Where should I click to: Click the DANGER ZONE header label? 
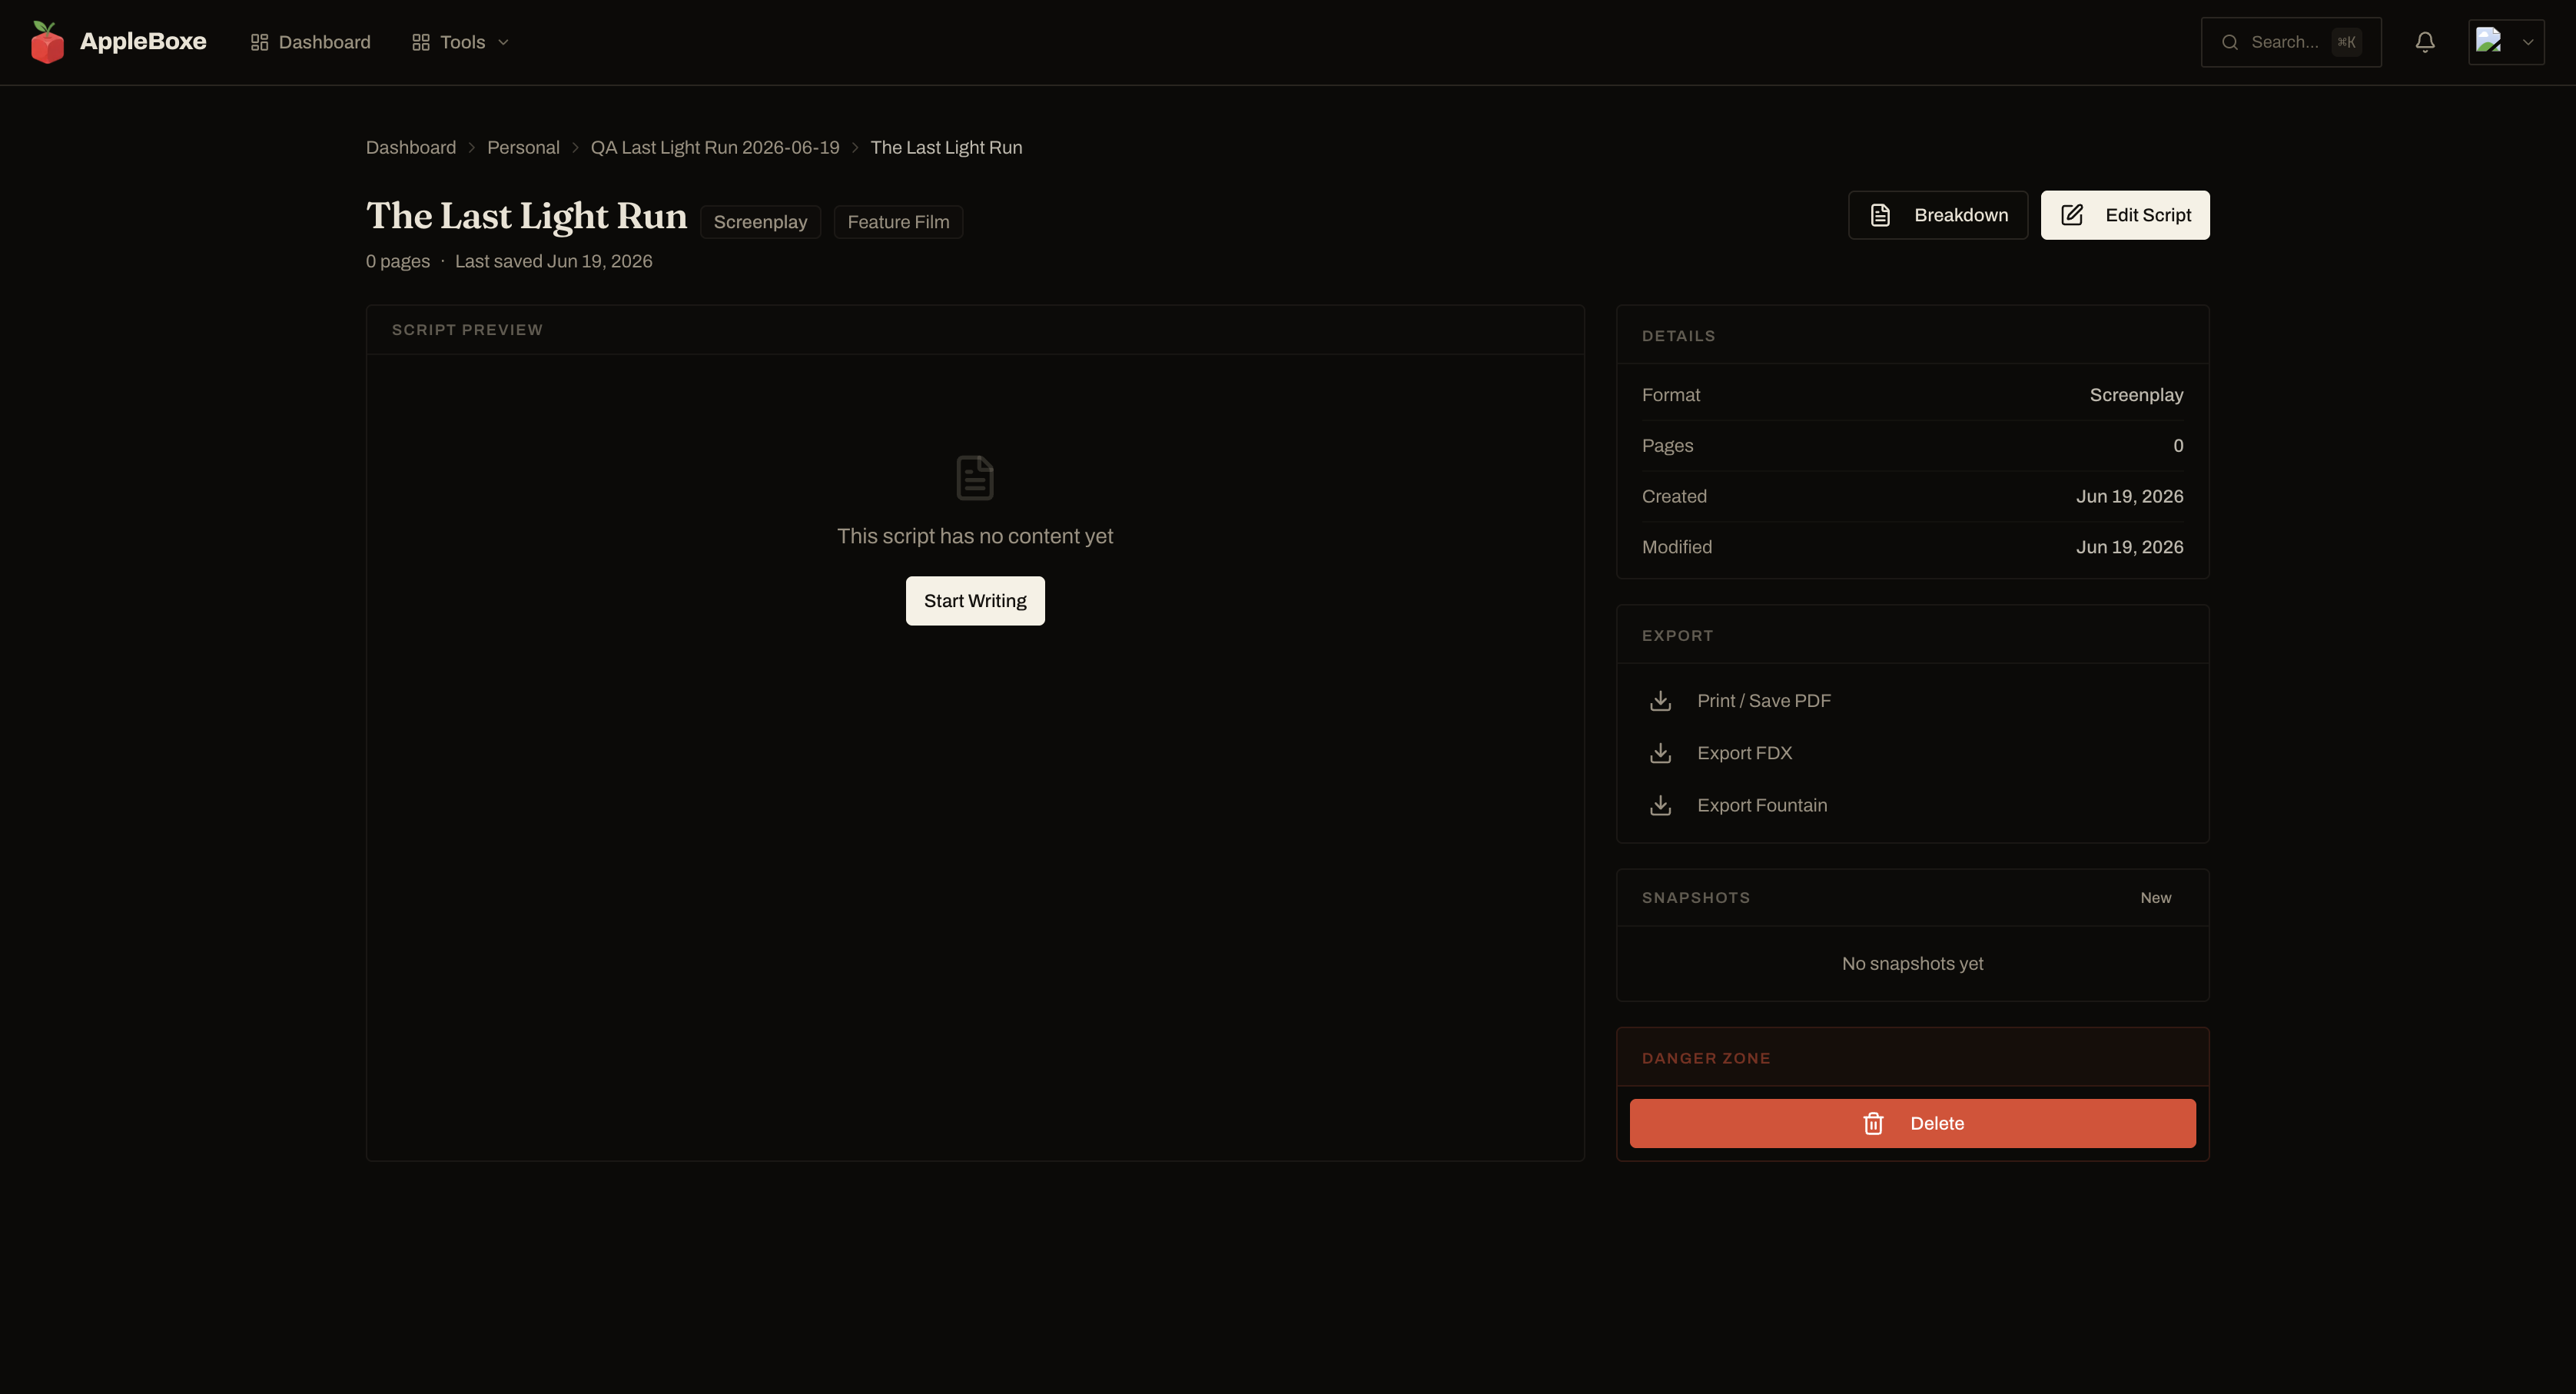[x=1706, y=1058]
